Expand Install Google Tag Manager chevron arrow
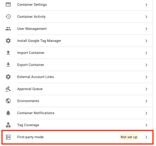This screenshot has height=146, width=156. [146, 41]
